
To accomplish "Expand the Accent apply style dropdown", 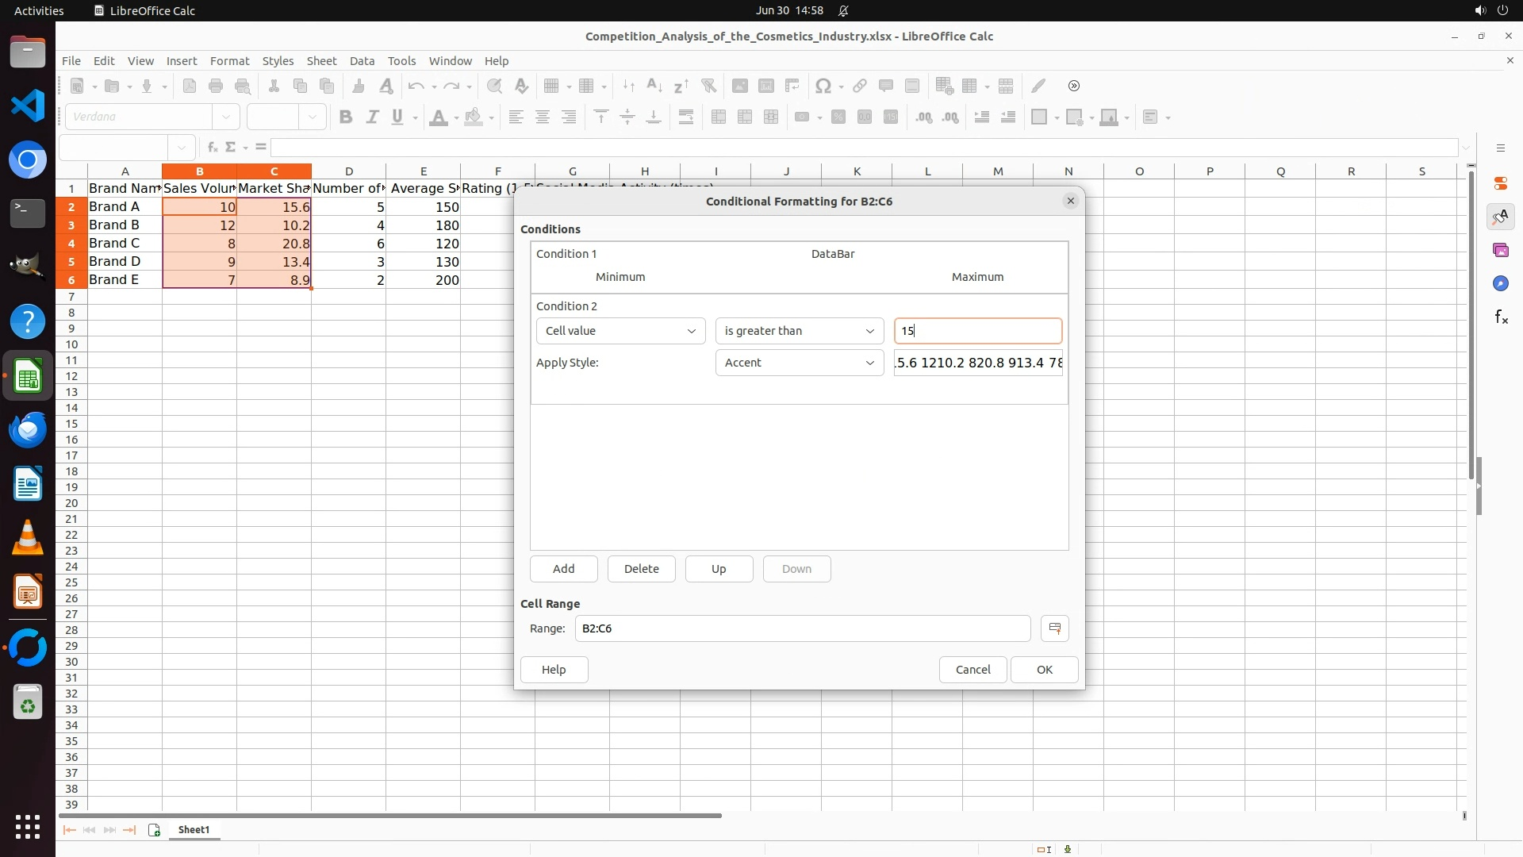I will click(799, 363).
